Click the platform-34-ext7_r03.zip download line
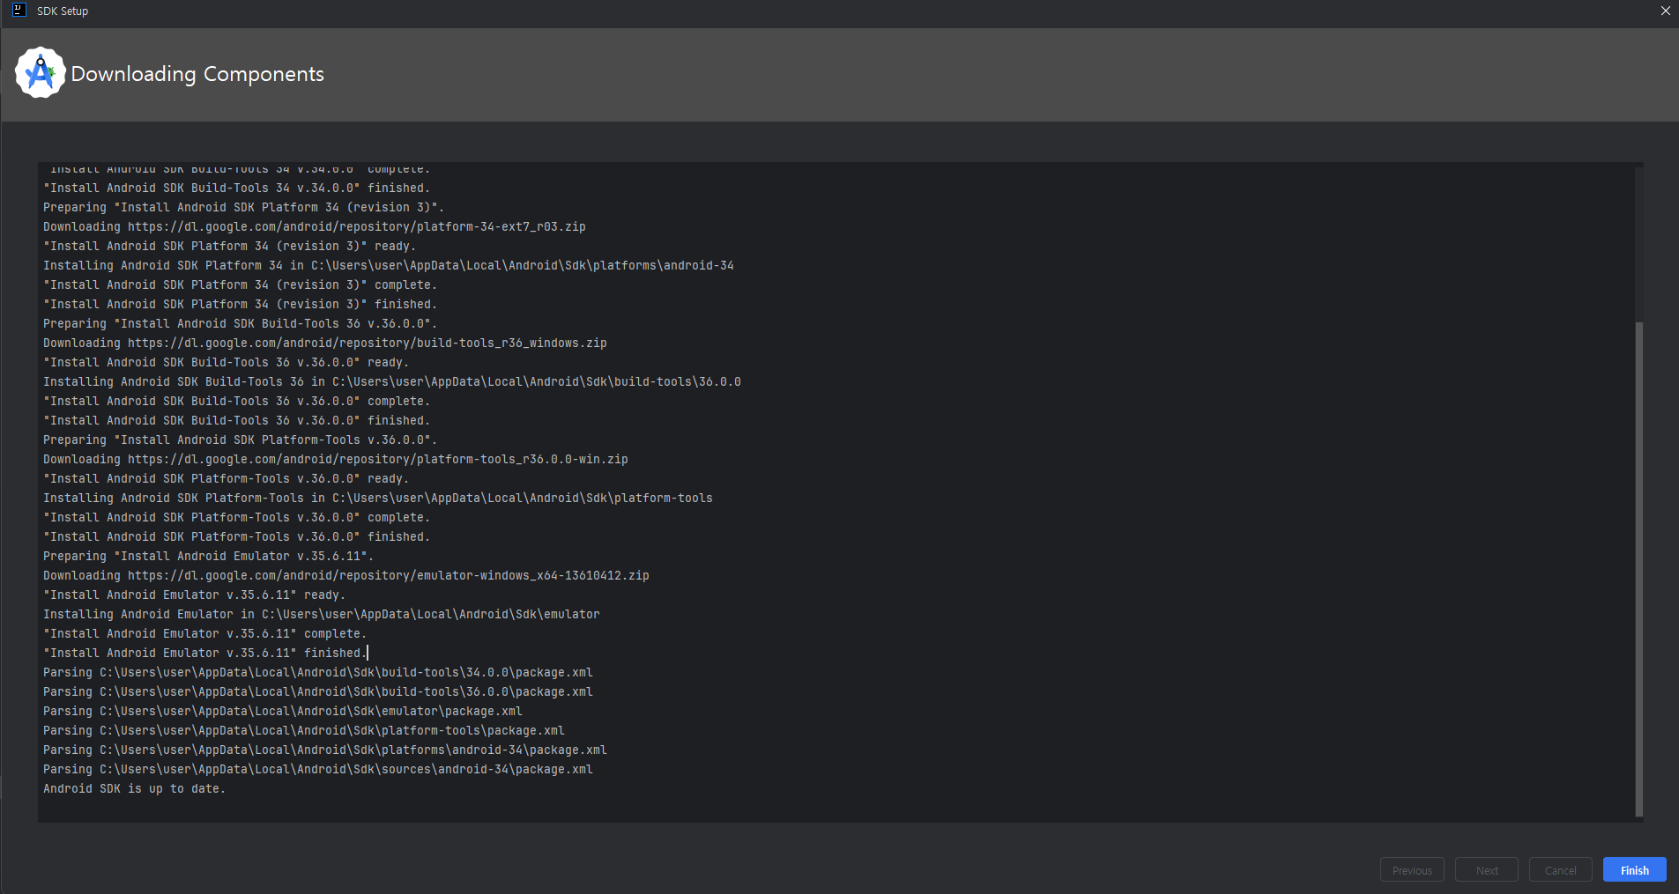1679x894 pixels. click(315, 226)
